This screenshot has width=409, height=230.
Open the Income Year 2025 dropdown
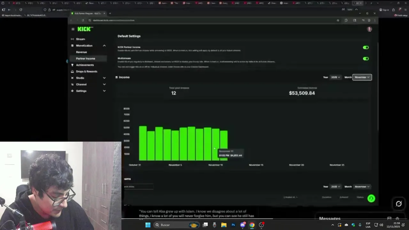(x=336, y=77)
